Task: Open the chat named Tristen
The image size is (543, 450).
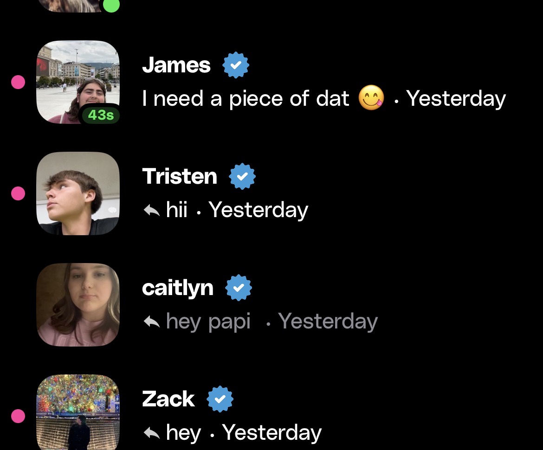Action: 271,193
